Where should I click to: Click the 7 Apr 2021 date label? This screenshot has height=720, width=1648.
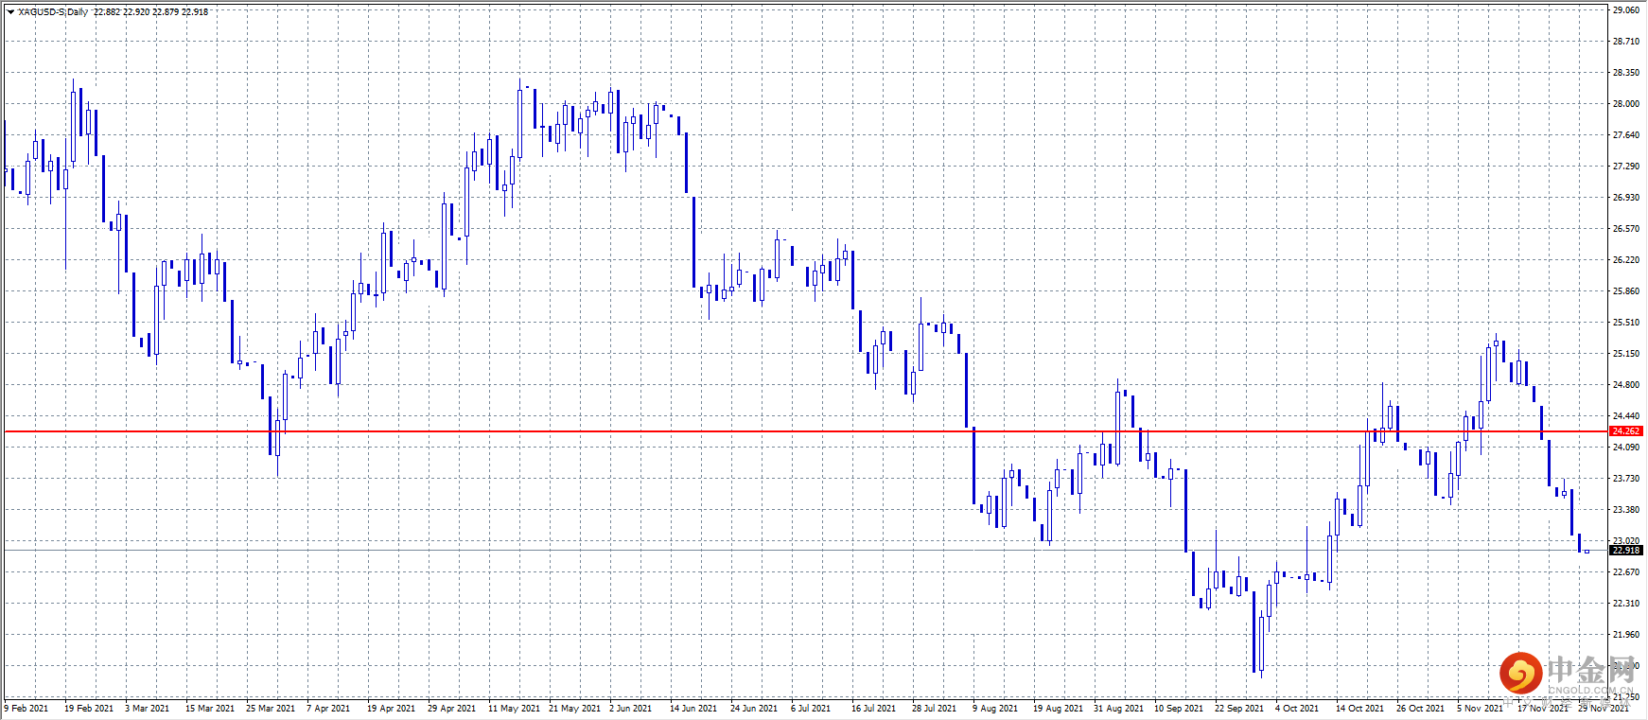click(328, 709)
